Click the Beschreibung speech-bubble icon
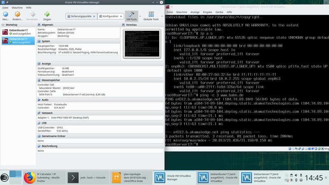329x185 pixels. [x=39, y=146]
